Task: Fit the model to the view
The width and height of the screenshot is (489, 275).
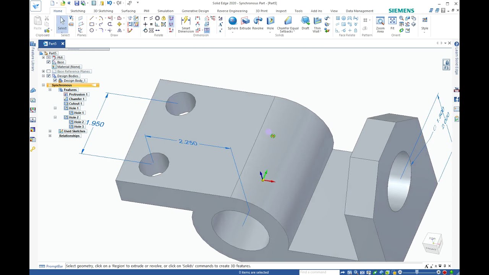Action: pyautogui.click(x=392, y=23)
